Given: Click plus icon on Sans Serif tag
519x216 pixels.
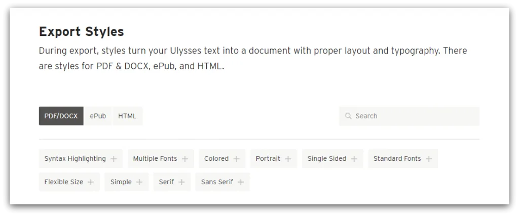Looking at the screenshot, I should [241, 182].
